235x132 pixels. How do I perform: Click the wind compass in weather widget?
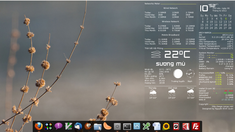pyautogui.click(x=190, y=74)
